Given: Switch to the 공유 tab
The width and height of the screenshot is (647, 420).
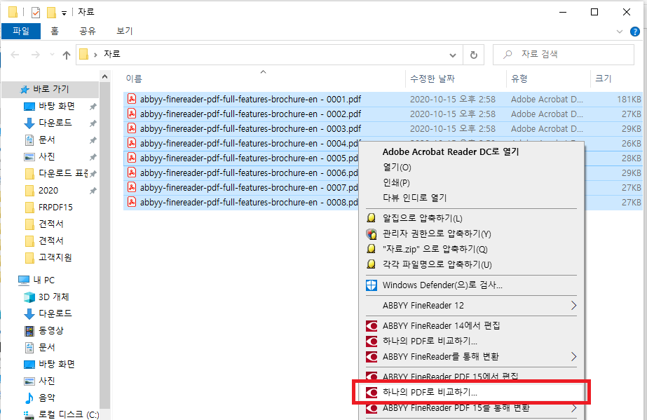Looking at the screenshot, I should click(x=88, y=31).
